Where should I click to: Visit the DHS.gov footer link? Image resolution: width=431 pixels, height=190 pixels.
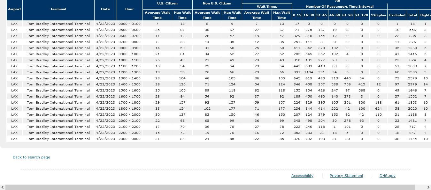pyautogui.click(x=387, y=176)
